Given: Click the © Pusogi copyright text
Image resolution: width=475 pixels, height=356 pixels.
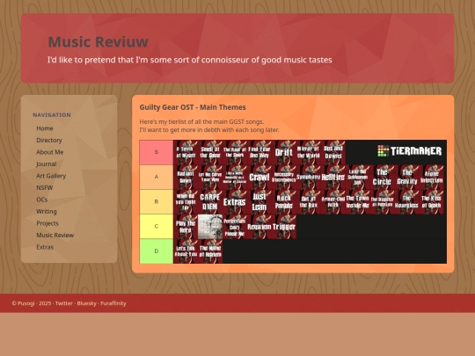Looking at the screenshot, I should [x=23, y=303].
